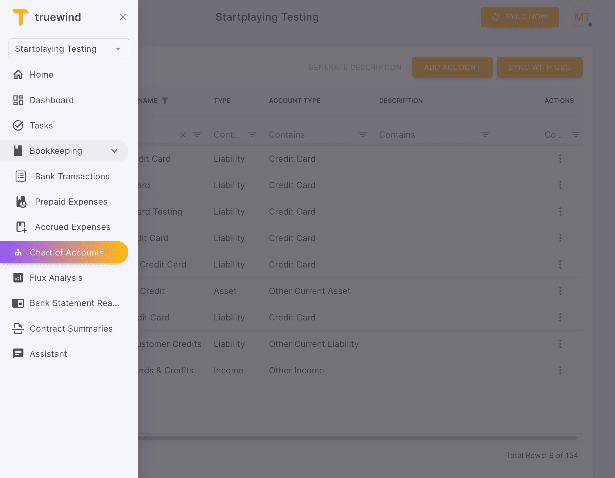Open the Startplaying Testing company dropdown
This screenshot has width=615, height=478.
click(69, 49)
